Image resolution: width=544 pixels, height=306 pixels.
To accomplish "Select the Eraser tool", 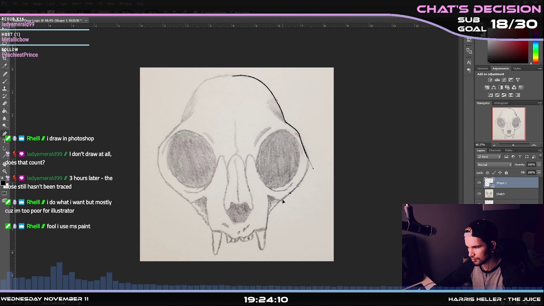I will [x=5, y=103].
